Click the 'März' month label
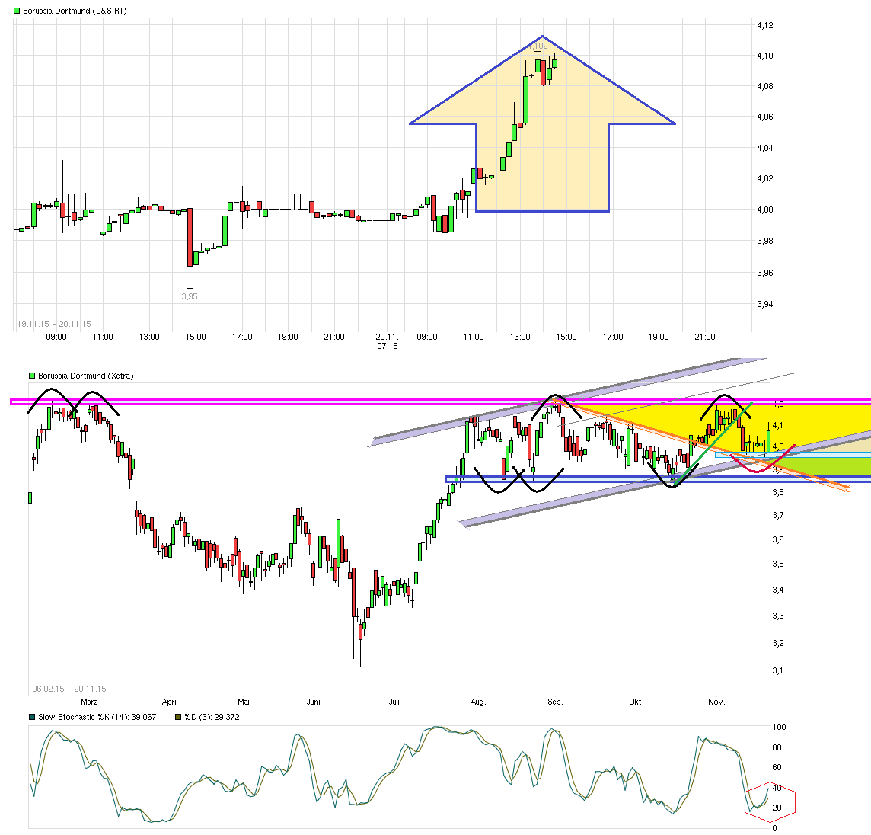Image resolution: width=871 pixels, height=835 pixels. [x=89, y=702]
